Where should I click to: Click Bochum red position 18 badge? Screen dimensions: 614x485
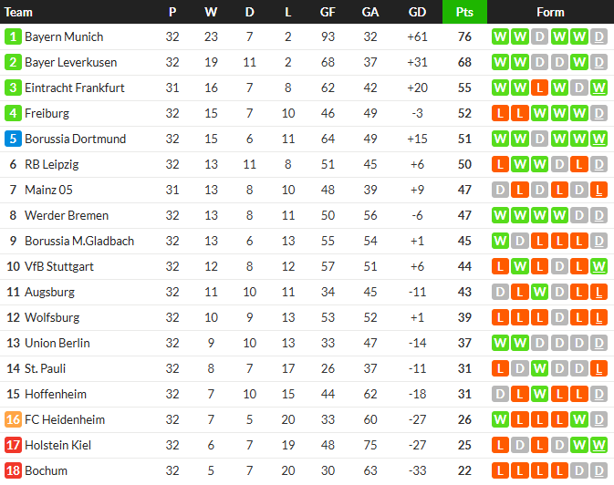coord(13,471)
